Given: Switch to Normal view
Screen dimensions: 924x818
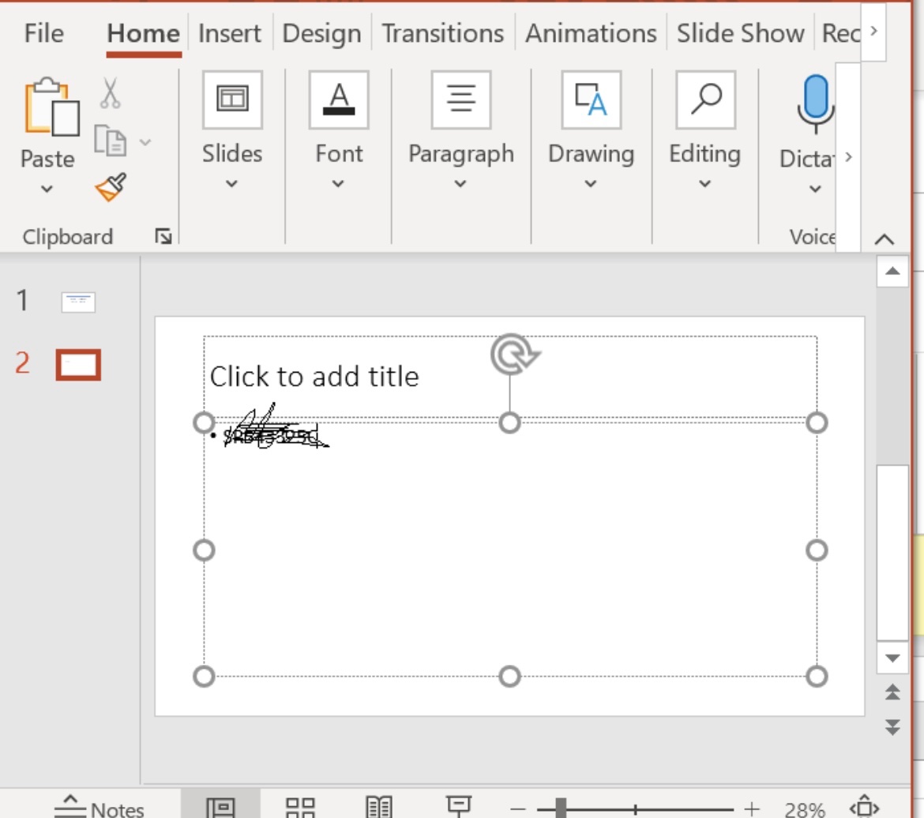Looking at the screenshot, I should point(220,806).
